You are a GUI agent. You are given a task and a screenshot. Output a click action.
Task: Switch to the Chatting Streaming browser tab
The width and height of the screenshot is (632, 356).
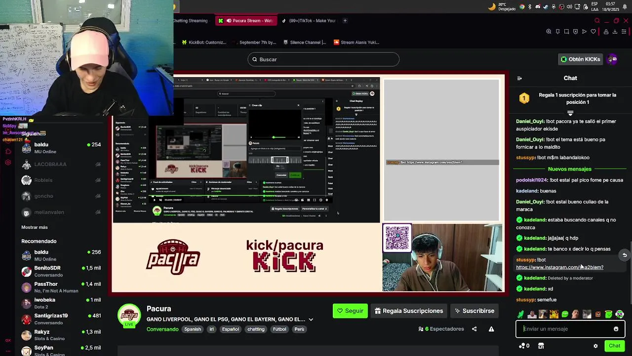coord(193,21)
